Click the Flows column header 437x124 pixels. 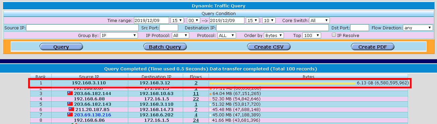tap(196, 77)
